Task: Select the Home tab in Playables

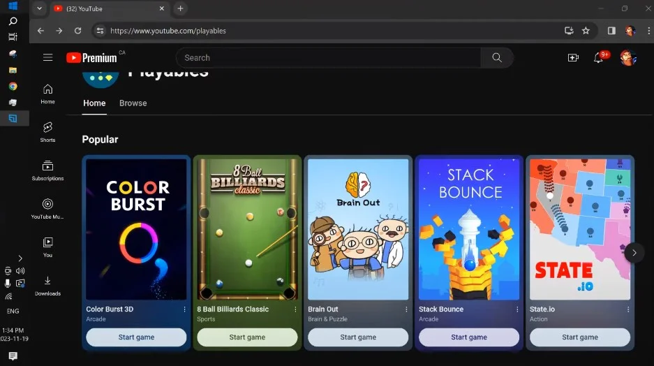Action: [94, 103]
